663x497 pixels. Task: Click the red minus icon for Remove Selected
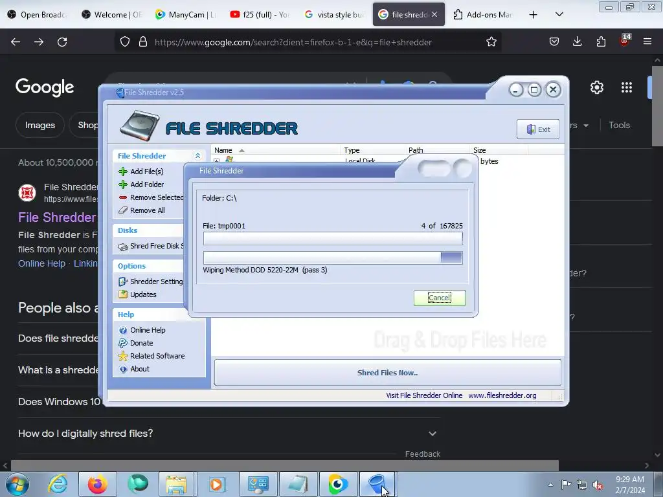[x=122, y=197]
